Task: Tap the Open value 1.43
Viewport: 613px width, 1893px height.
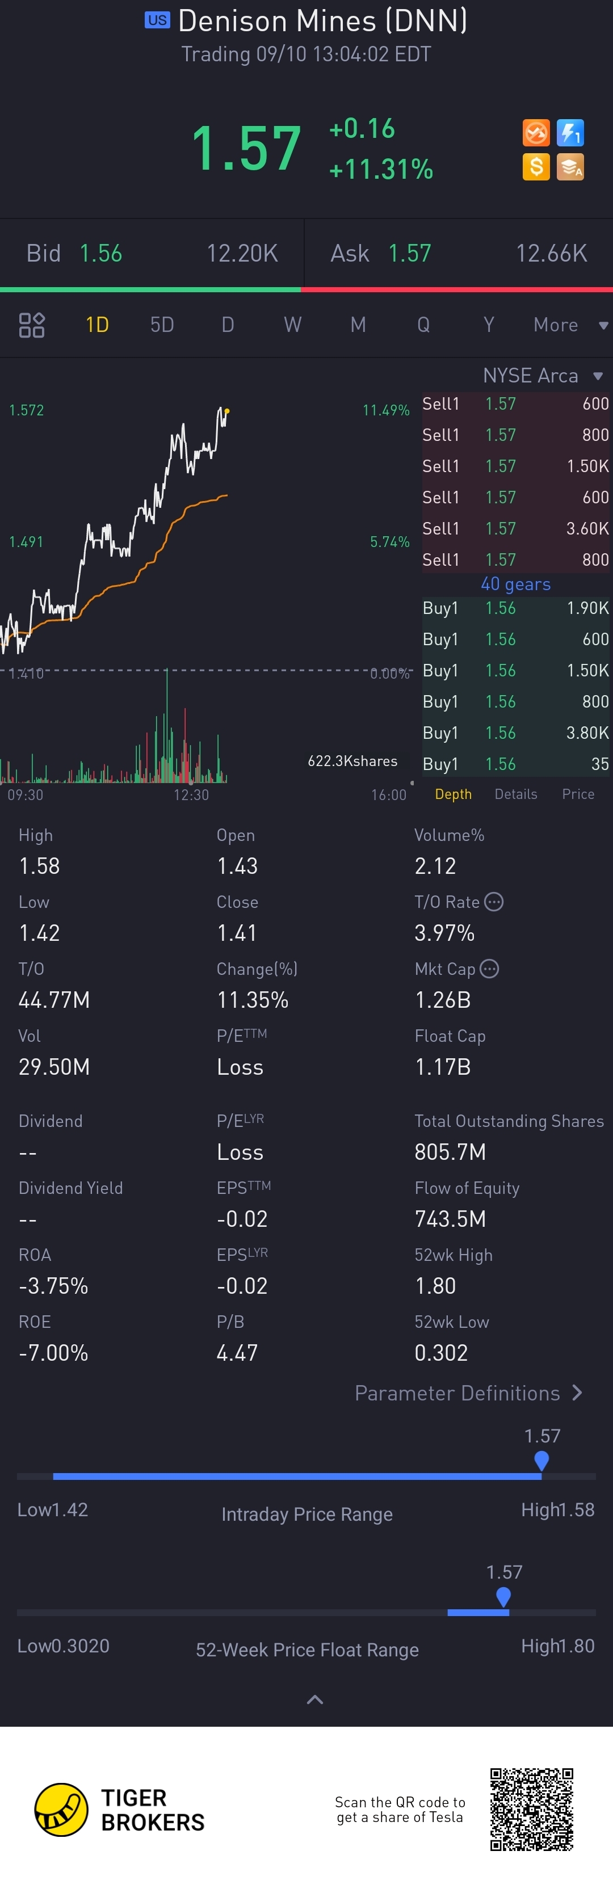Action: point(237,866)
